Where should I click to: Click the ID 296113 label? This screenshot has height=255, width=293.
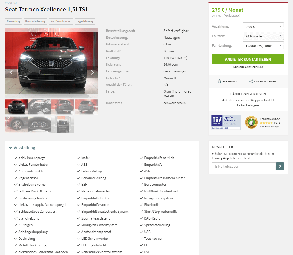[x=11, y=3]
